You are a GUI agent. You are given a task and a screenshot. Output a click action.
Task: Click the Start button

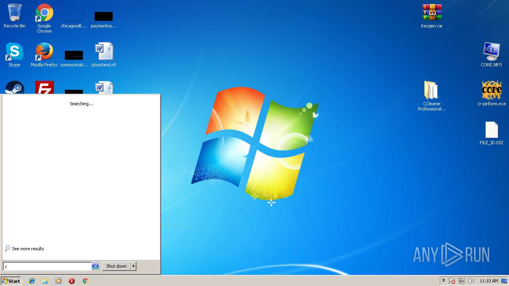11,281
